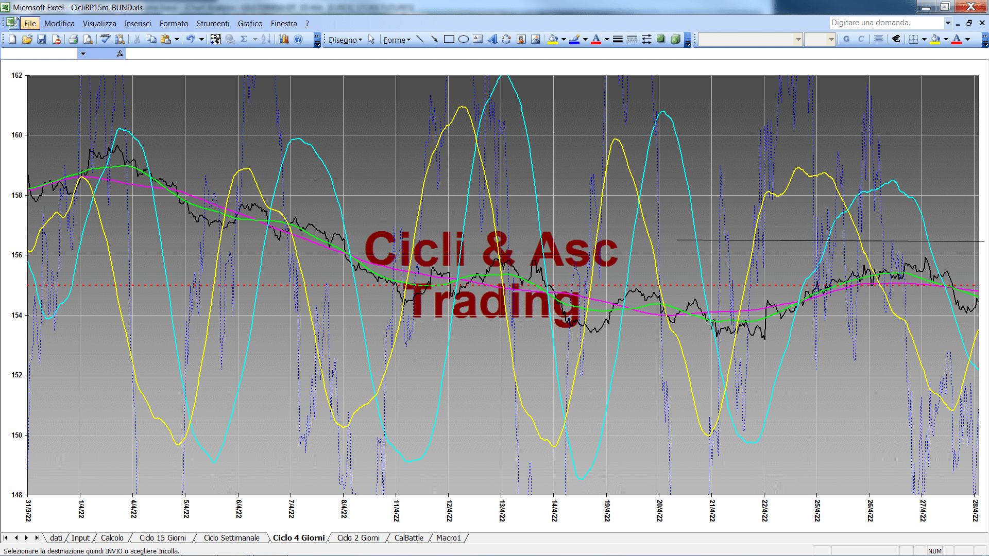
Task: Click the Arrow Style icon
Action: (646, 39)
